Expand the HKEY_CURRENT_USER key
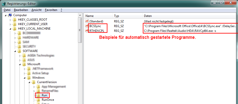The image size is (238, 104). coord(10,24)
